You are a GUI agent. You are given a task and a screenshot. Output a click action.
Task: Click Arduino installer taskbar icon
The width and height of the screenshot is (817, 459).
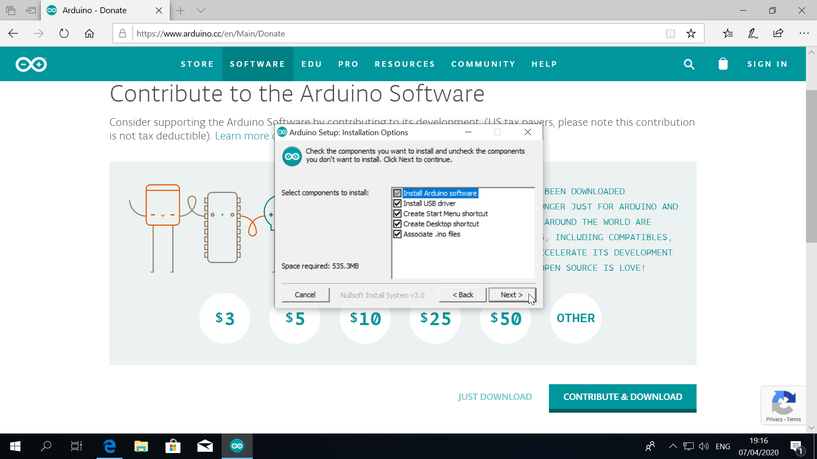pos(237,446)
